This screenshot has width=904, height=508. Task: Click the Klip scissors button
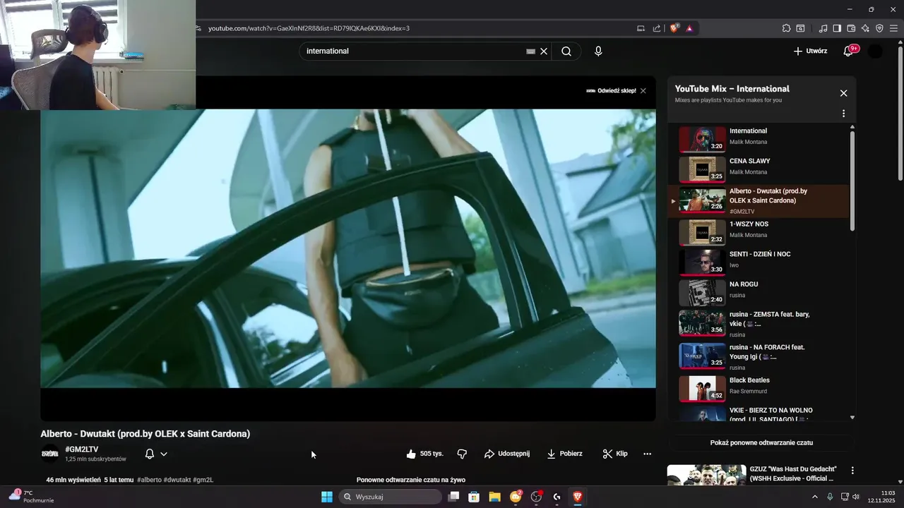click(x=615, y=454)
